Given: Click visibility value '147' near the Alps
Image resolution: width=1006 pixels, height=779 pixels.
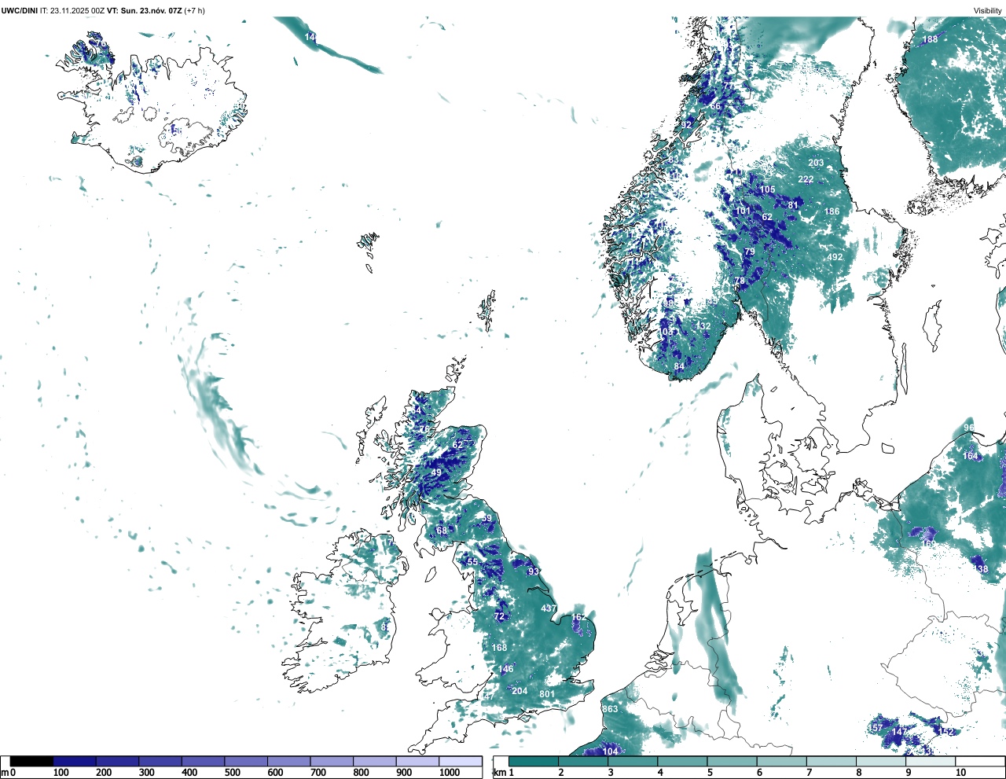Looking at the screenshot, I should tap(899, 732).
